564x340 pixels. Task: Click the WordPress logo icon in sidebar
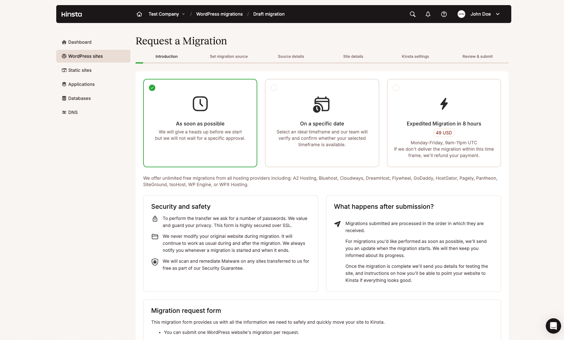(64, 56)
